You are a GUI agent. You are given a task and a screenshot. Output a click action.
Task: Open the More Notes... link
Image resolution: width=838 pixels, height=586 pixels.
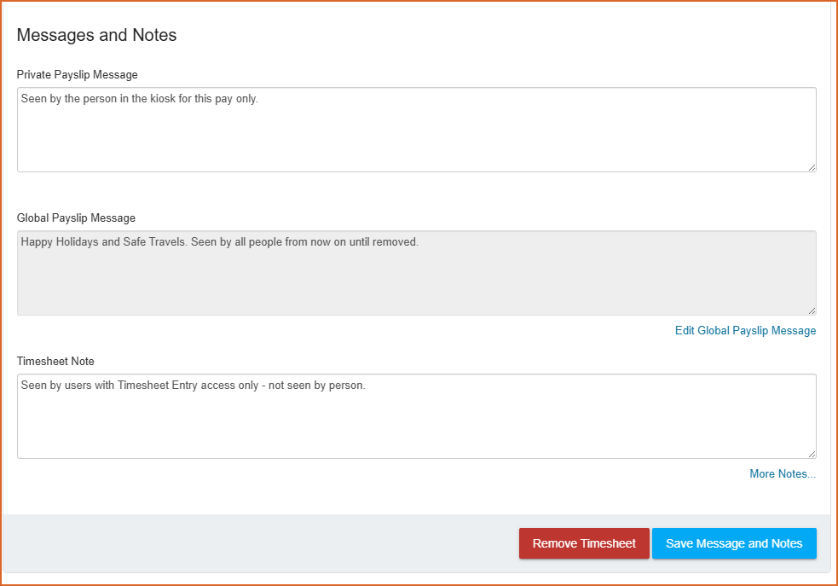tap(782, 474)
